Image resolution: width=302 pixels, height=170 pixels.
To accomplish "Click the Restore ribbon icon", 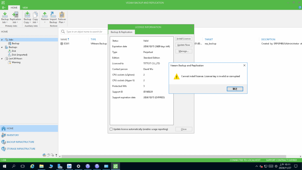I will [45, 17].
